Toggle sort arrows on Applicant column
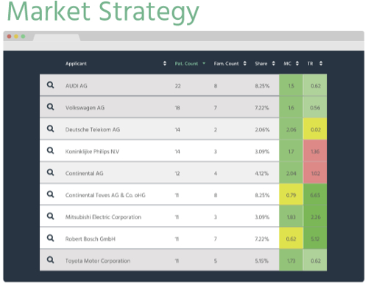This screenshot has height=284, width=368. pos(165,63)
